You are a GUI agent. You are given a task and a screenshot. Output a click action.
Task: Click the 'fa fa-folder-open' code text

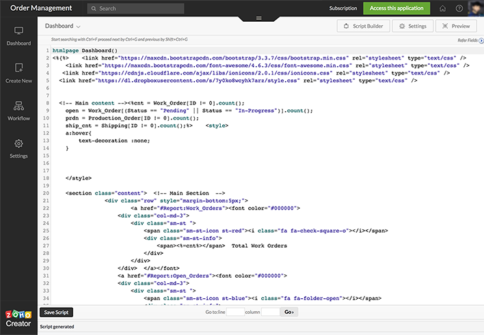(x=310, y=298)
